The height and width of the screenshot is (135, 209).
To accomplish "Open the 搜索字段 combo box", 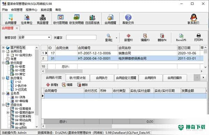I will click(34, 37).
